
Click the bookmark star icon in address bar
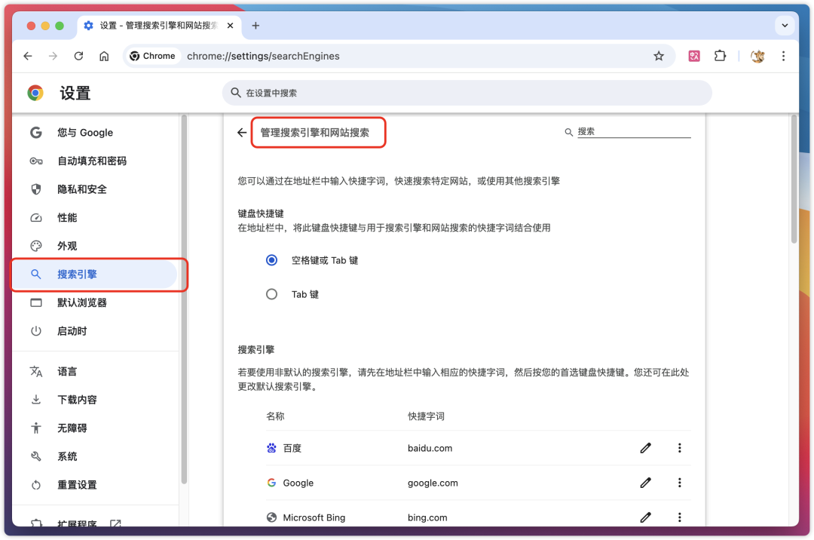659,56
